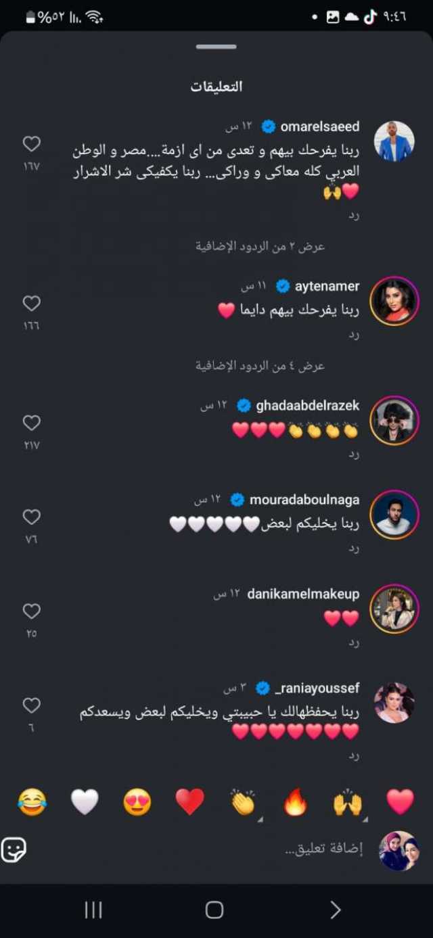Insert the white heart emoji

point(85,802)
